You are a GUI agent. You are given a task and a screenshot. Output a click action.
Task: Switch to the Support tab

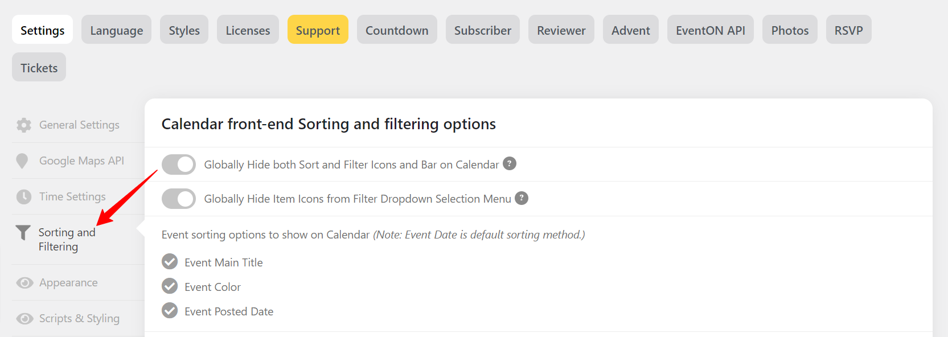click(318, 30)
